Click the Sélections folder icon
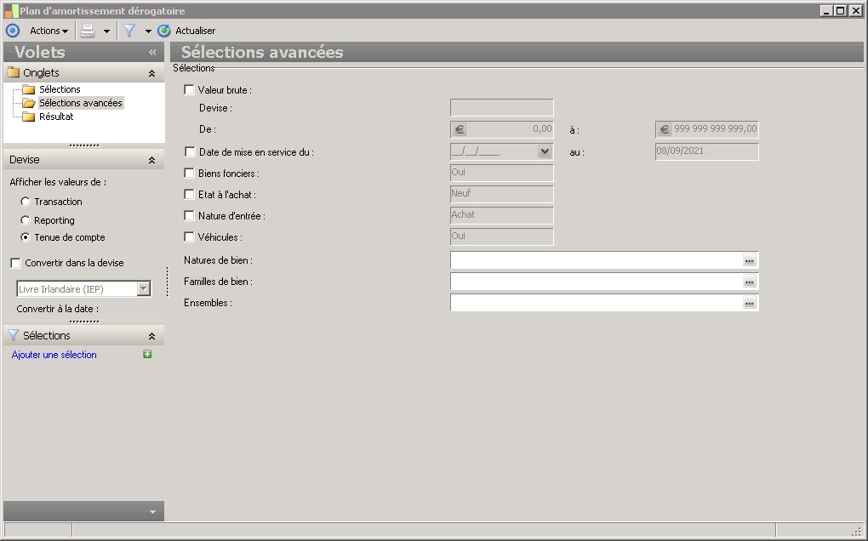868x541 pixels. (28, 89)
